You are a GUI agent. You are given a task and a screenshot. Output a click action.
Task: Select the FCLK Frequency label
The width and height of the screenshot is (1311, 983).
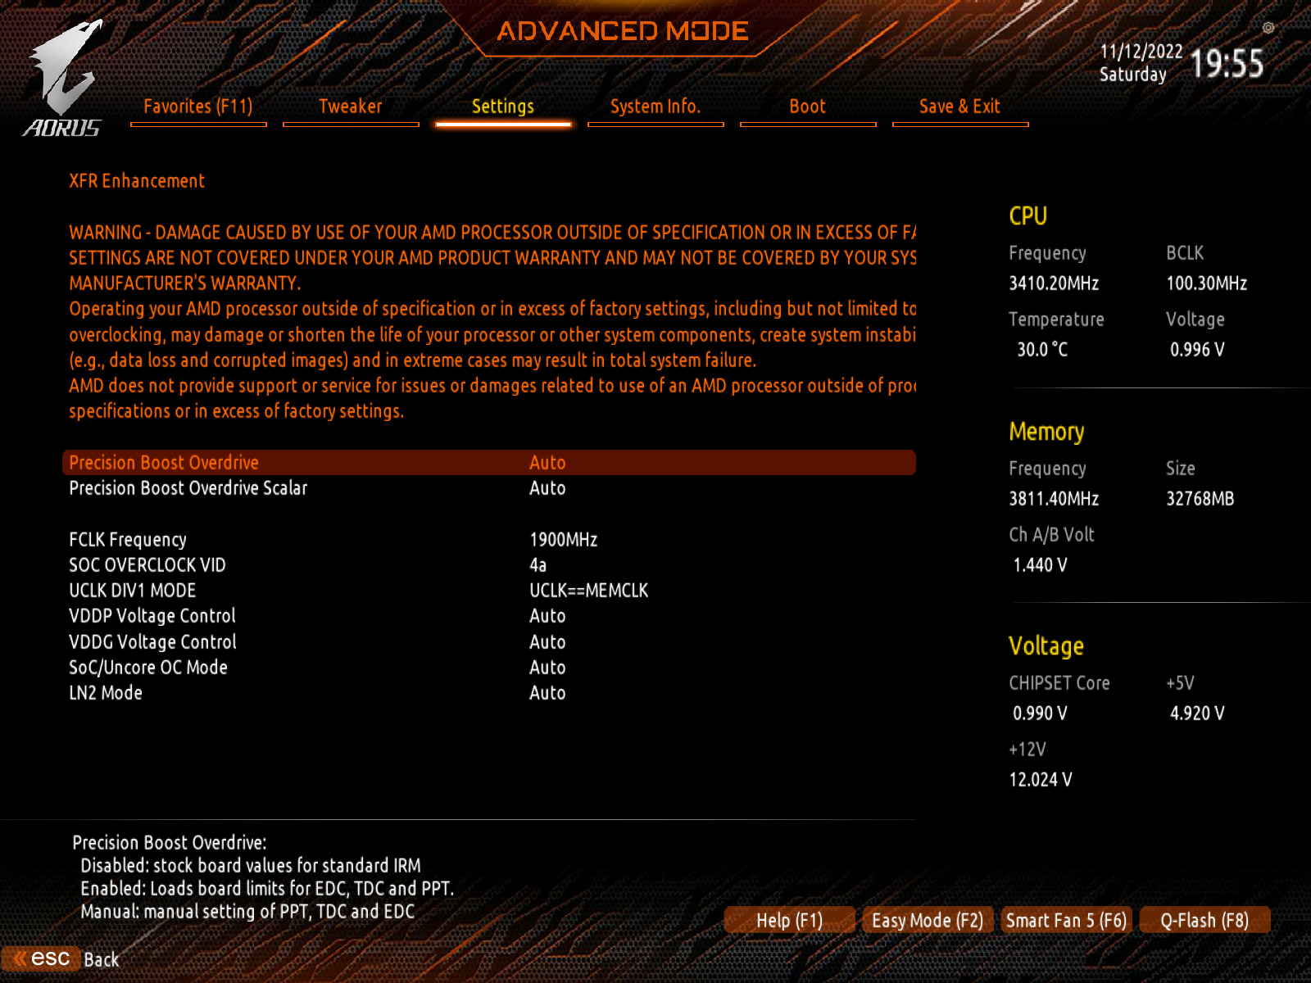point(128,540)
